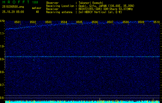Click the R820T2(RTL-SDR) receiver text
Viewport: 162px width, 103px height.
coord(106,9)
